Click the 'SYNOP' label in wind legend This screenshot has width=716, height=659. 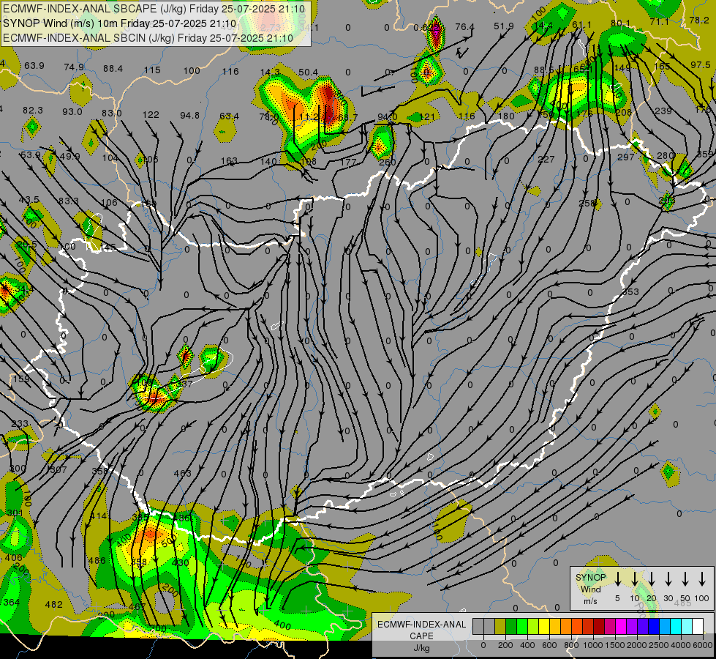[590, 578]
